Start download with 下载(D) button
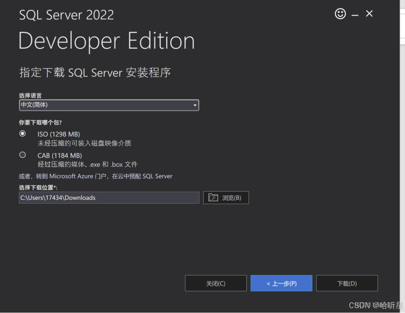 (x=347, y=283)
